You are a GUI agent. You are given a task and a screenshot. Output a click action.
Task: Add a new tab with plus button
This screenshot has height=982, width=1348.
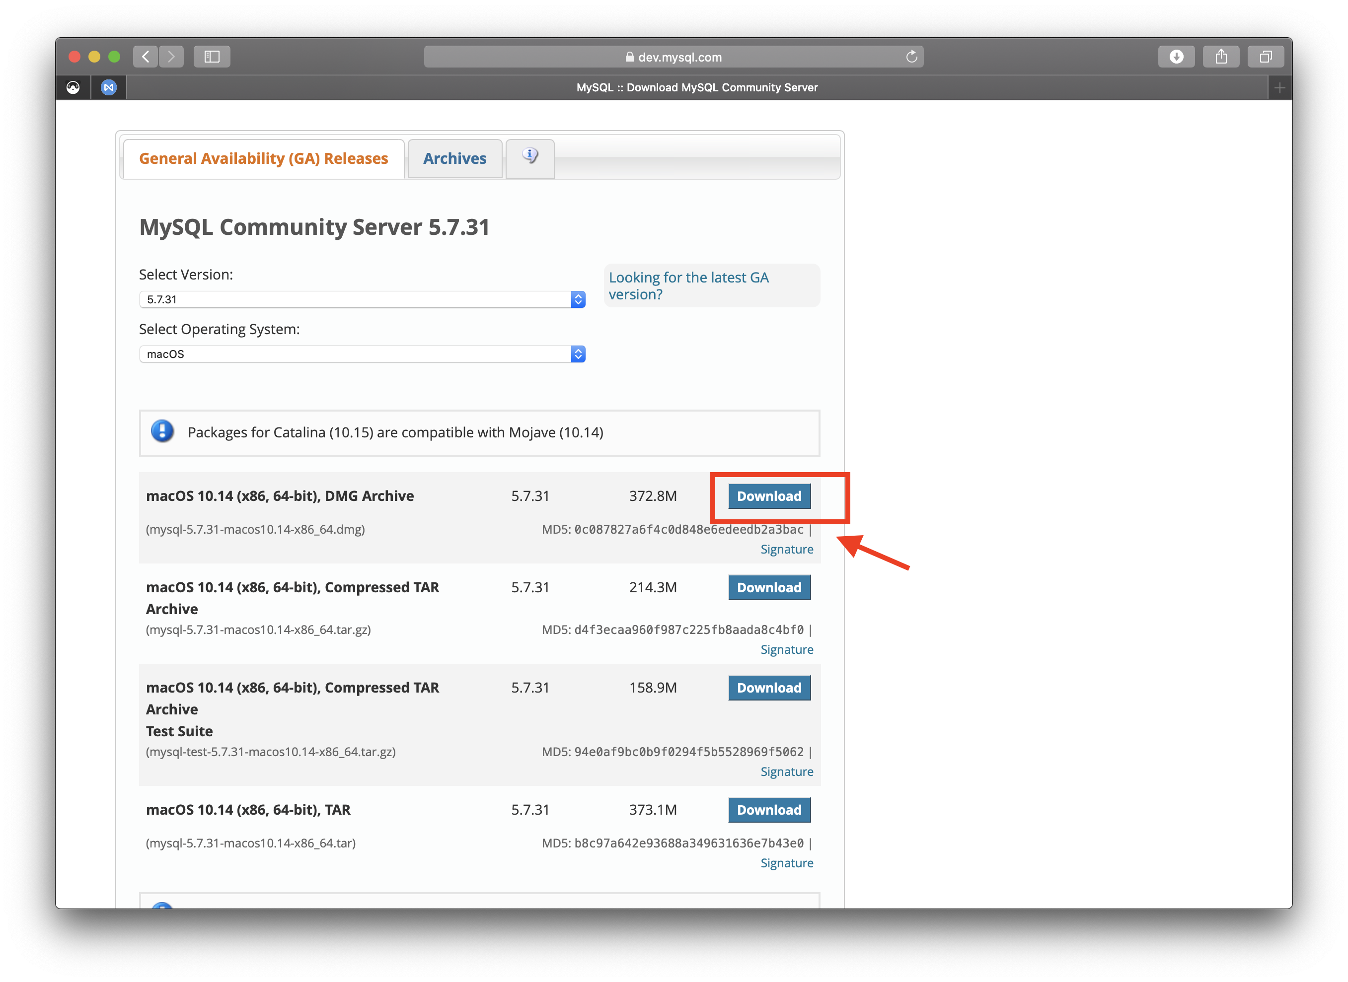click(1279, 88)
